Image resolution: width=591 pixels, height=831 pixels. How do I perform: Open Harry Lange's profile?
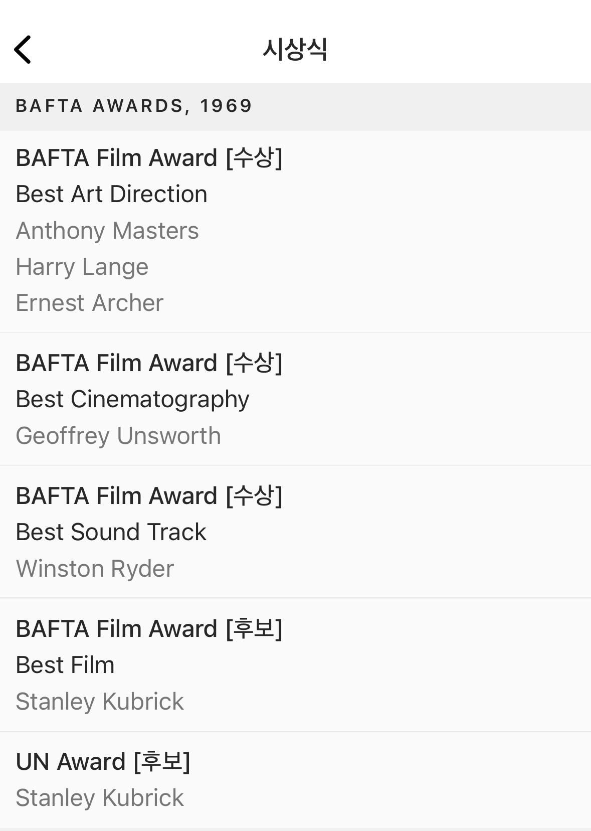click(x=82, y=267)
